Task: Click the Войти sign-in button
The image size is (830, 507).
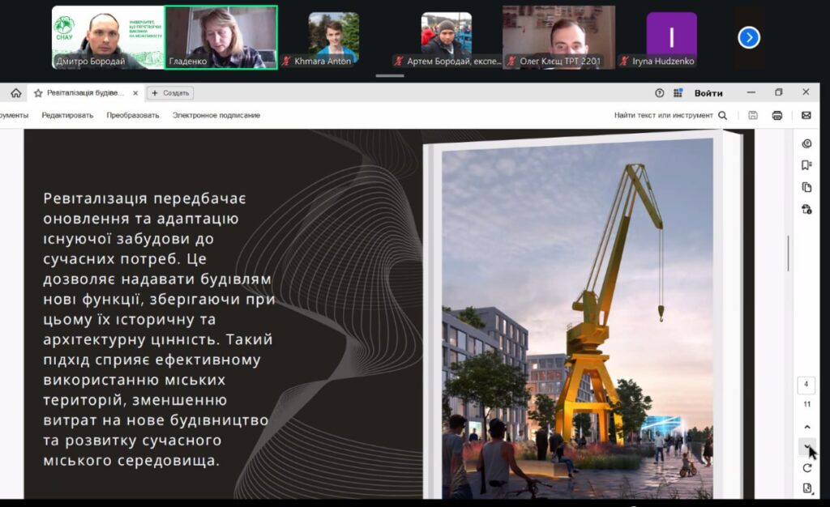Action: coord(708,93)
